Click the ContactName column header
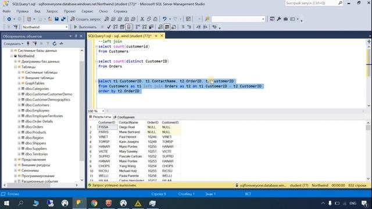This screenshot has width=372, height=209. [x=128, y=122]
